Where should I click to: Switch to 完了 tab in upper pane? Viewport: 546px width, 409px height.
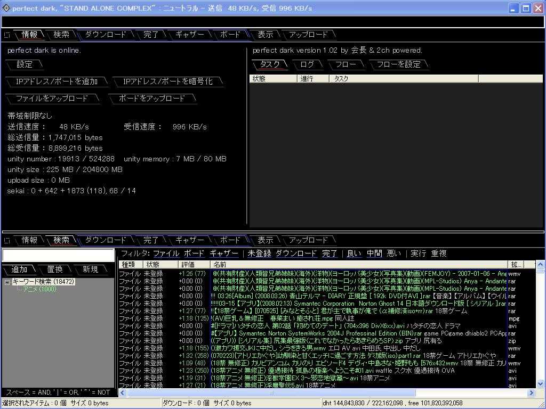pyautogui.click(x=151, y=35)
